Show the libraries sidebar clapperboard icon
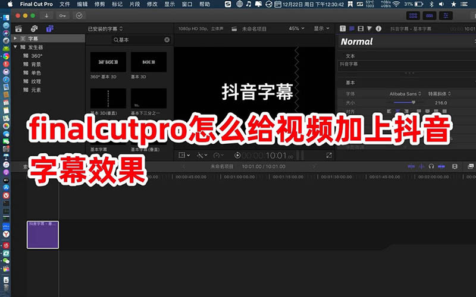 tap(18, 29)
